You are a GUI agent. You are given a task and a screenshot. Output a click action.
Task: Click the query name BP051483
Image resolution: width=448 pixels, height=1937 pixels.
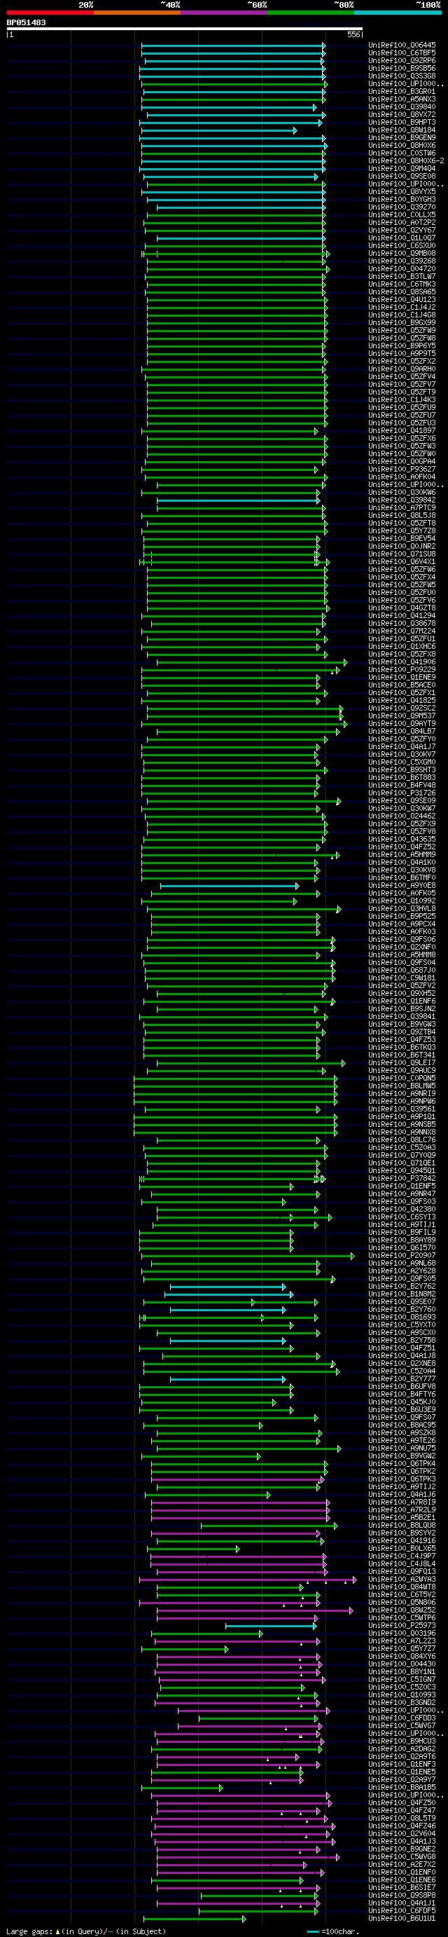point(27,22)
